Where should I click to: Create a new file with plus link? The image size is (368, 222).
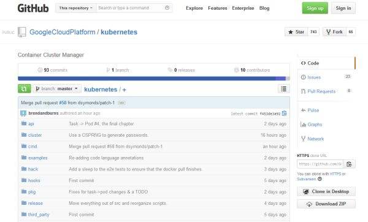point(124,90)
